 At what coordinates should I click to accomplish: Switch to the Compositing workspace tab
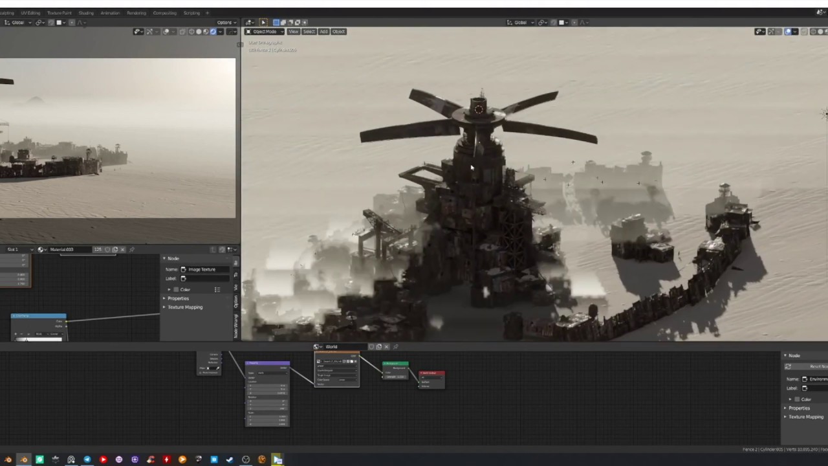[x=165, y=13]
